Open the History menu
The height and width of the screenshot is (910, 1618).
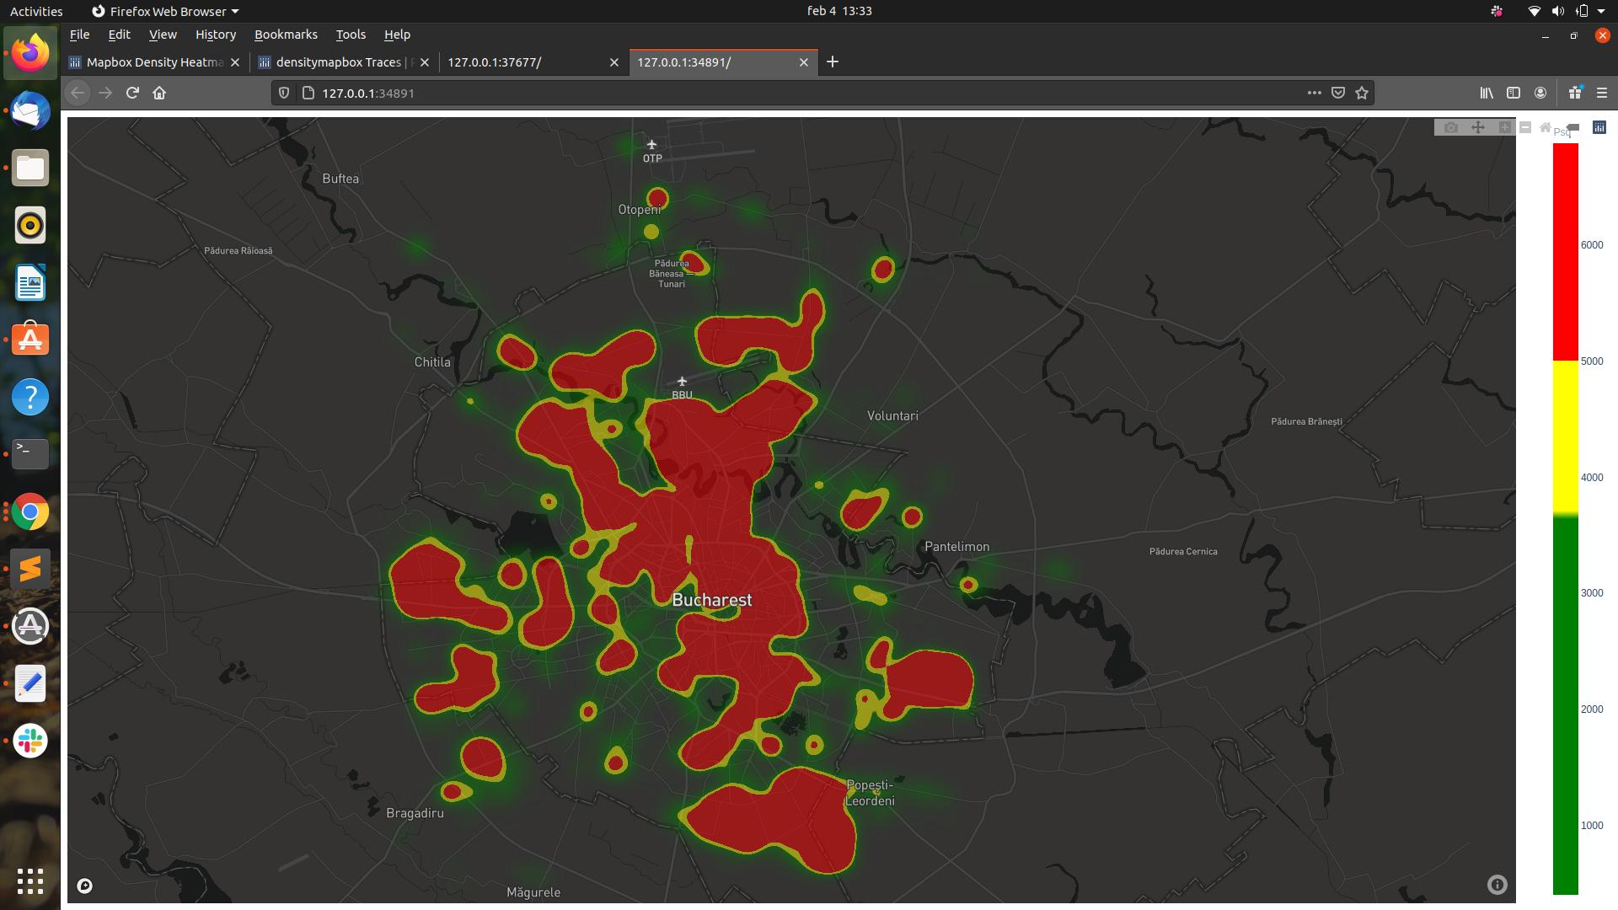(x=215, y=35)
